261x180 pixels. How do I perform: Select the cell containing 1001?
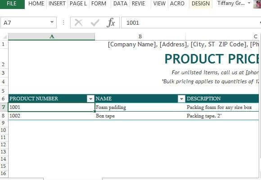[x=51, y=107]
